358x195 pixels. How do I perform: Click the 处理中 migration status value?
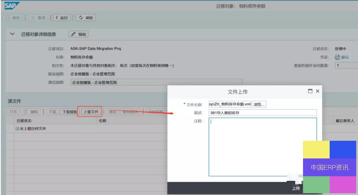tap(340, 49)
